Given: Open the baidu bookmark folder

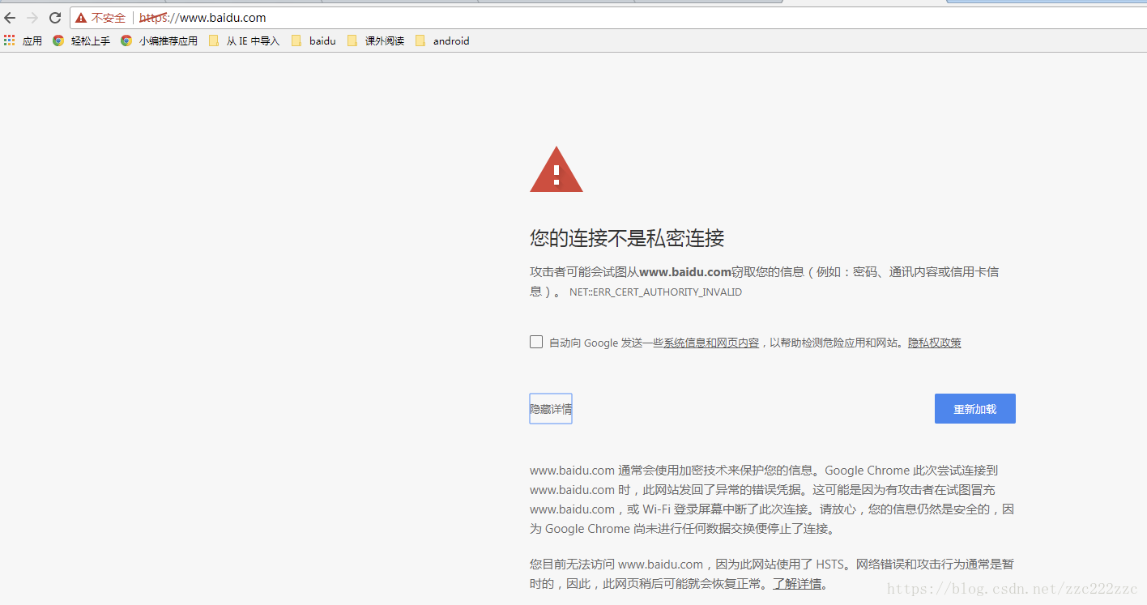Looking at the screenshot, I should [x=313, y=40].
